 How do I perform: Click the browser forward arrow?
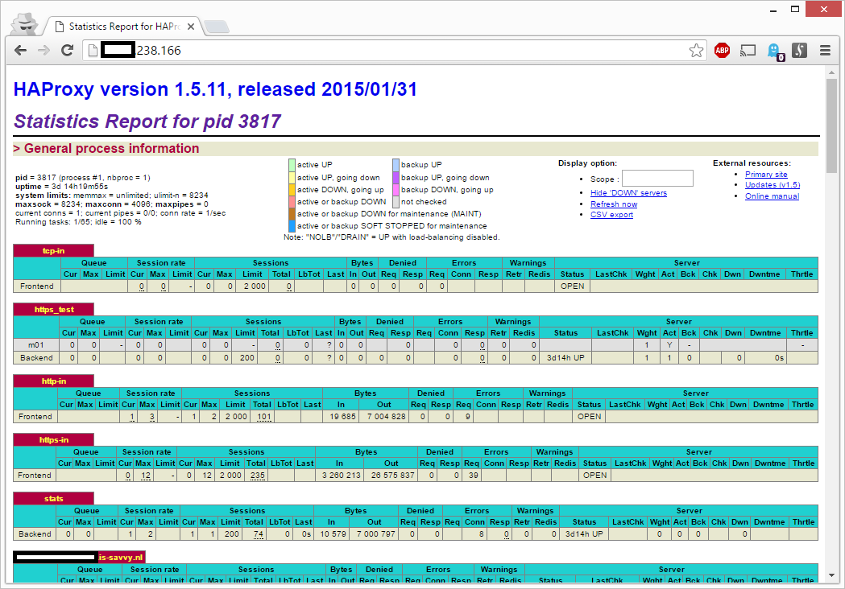43,51
